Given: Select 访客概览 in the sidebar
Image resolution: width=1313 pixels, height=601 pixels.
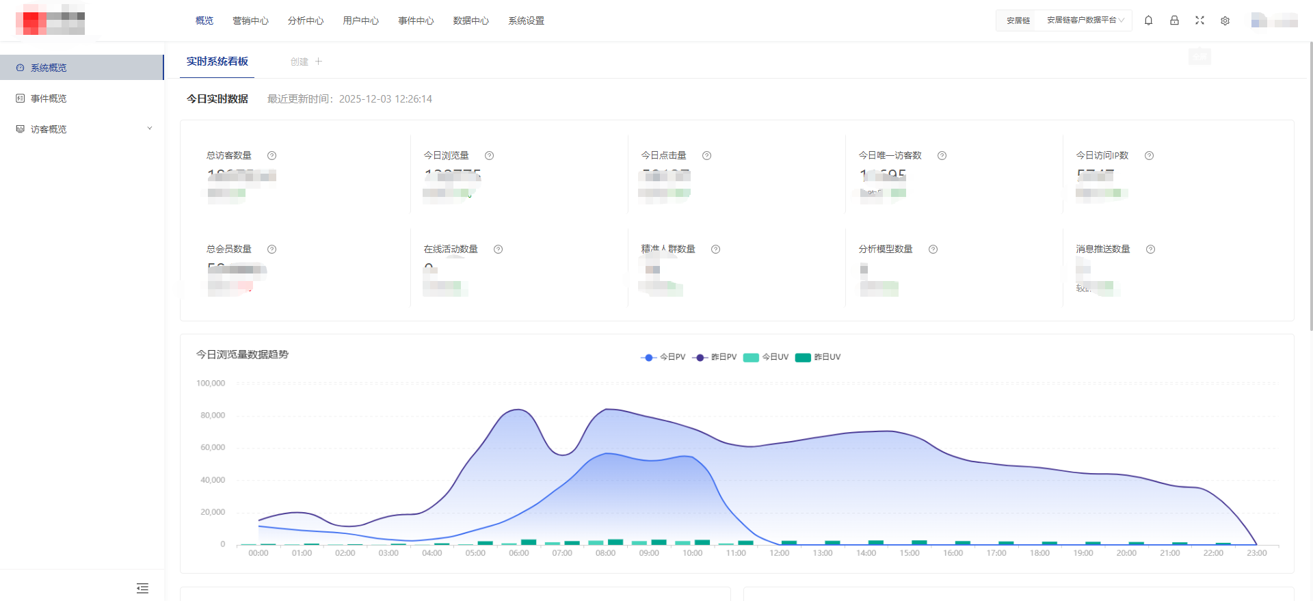Looking at the screenshot, I should 82,129.
